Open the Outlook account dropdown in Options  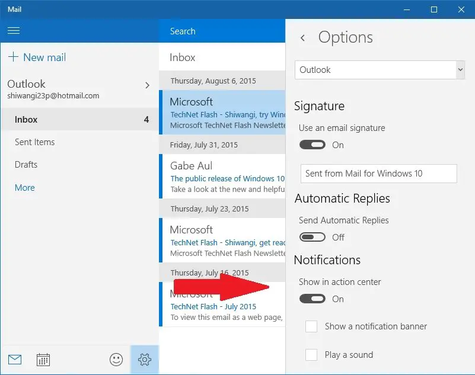coord(380,70)
